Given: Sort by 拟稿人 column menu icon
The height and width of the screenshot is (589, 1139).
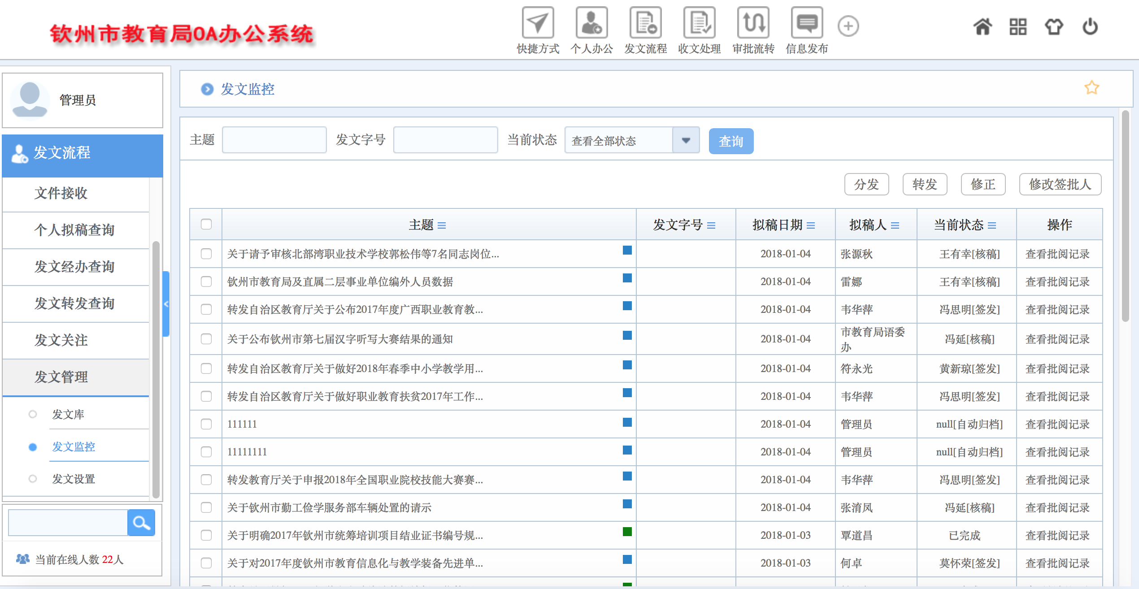Looking at the screenshot, I should point(895,225).
